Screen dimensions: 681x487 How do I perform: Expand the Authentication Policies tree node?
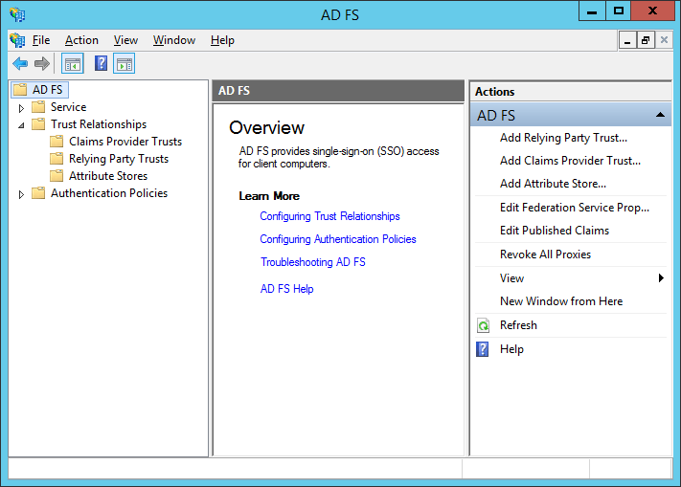click(x=21, y=194)
